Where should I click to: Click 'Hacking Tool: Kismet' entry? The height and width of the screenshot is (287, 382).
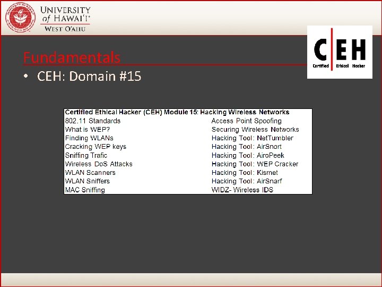pos(245,173)
